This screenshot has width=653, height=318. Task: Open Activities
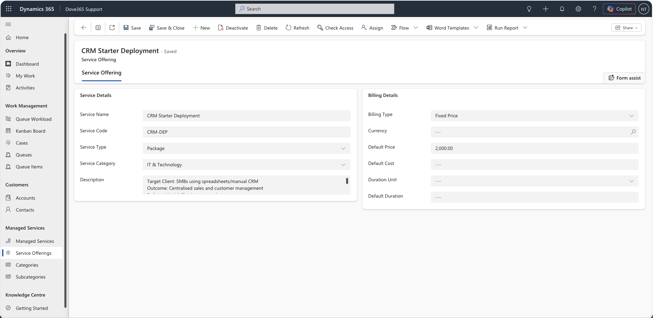[31, 88]
